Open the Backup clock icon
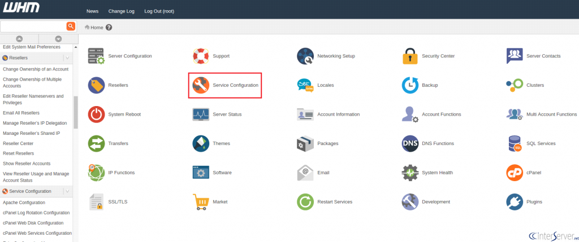 pos(410,85)
